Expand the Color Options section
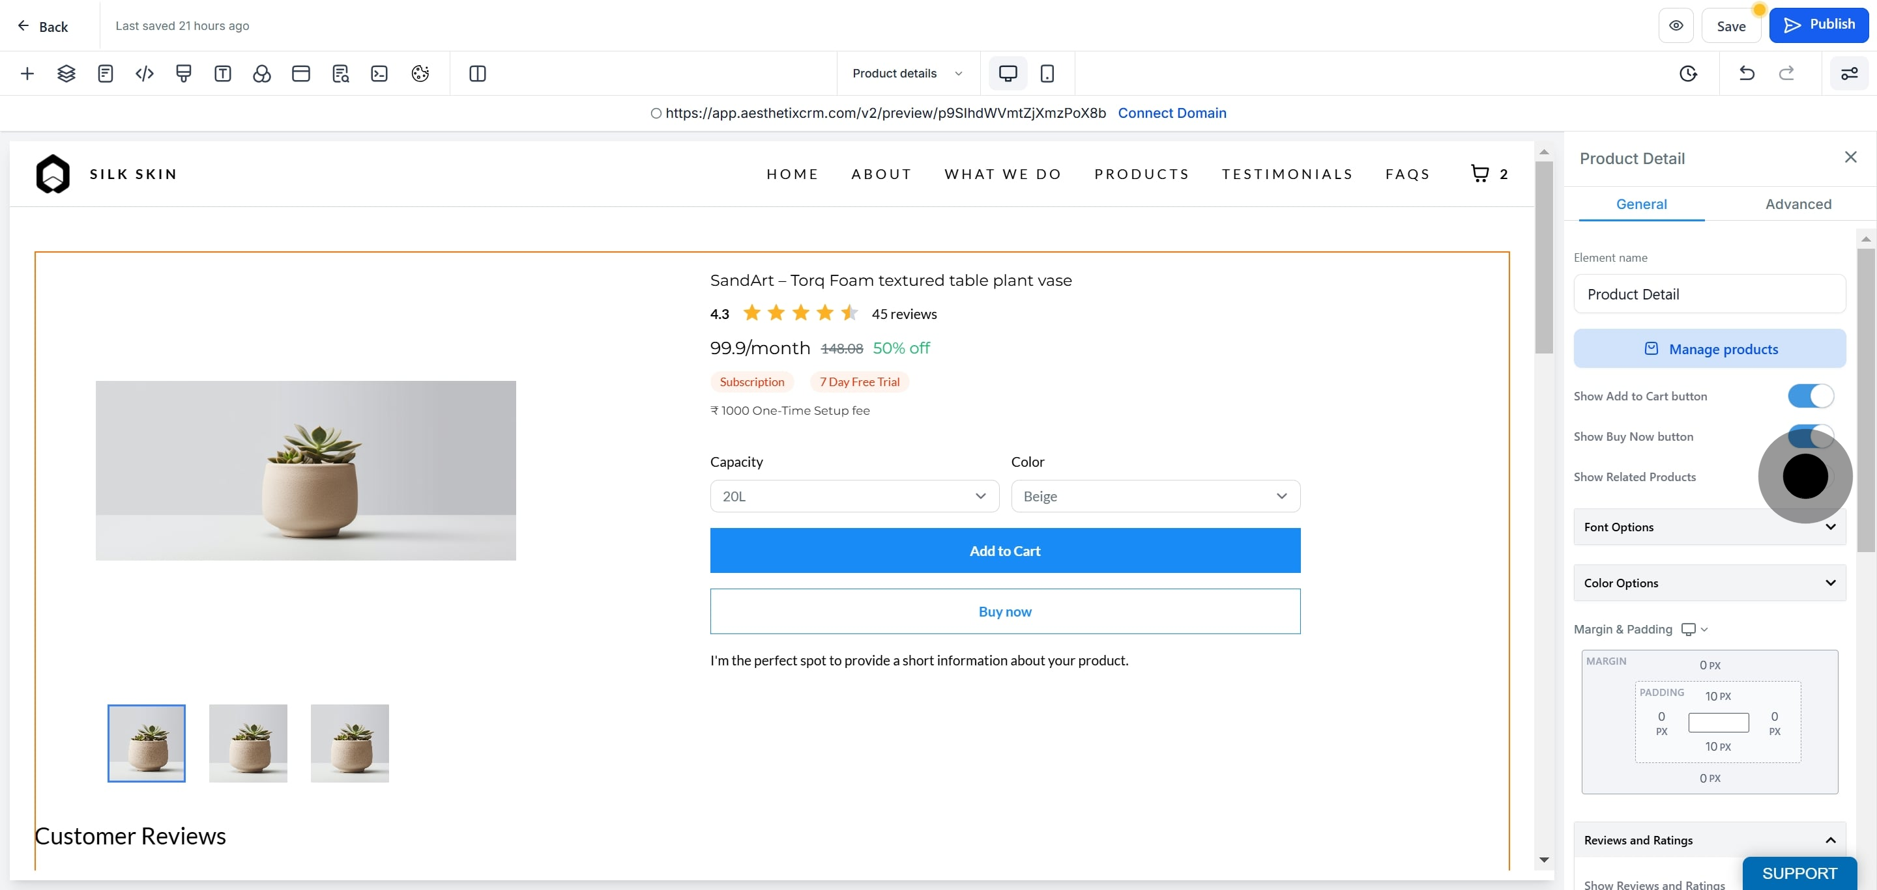Image resolution: width=1877 pixels, height=890 pixels. (1710, 583)
